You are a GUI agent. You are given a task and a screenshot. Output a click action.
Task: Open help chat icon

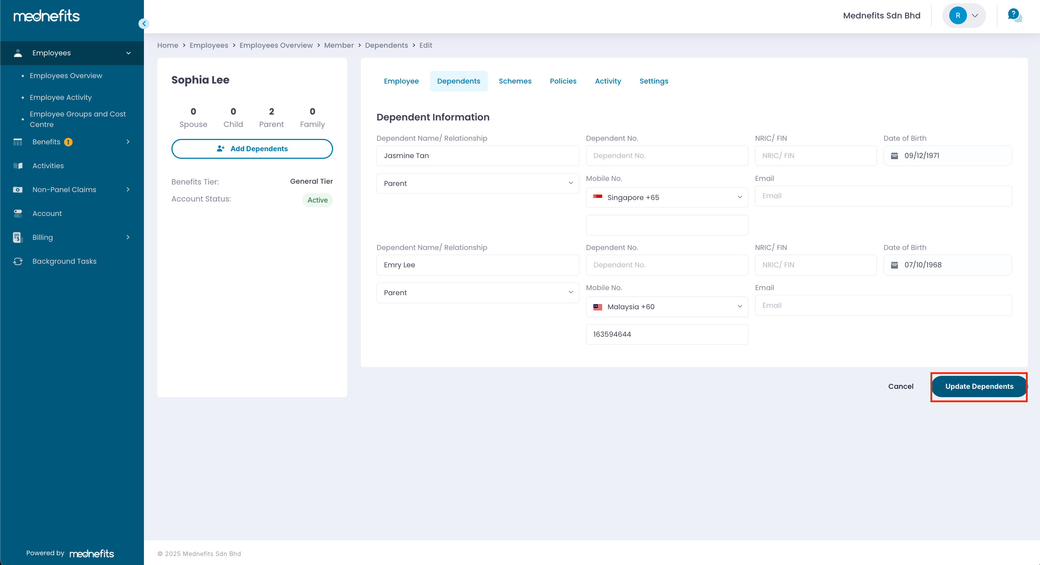coord(1014,15)
